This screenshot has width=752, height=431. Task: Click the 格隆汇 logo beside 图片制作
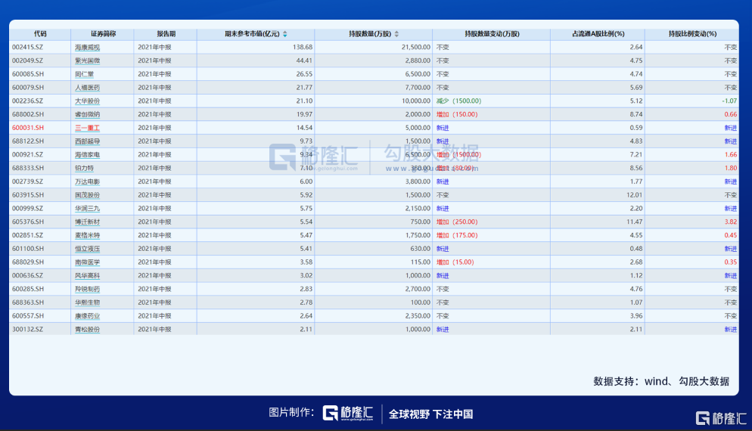tap(348, 413)
